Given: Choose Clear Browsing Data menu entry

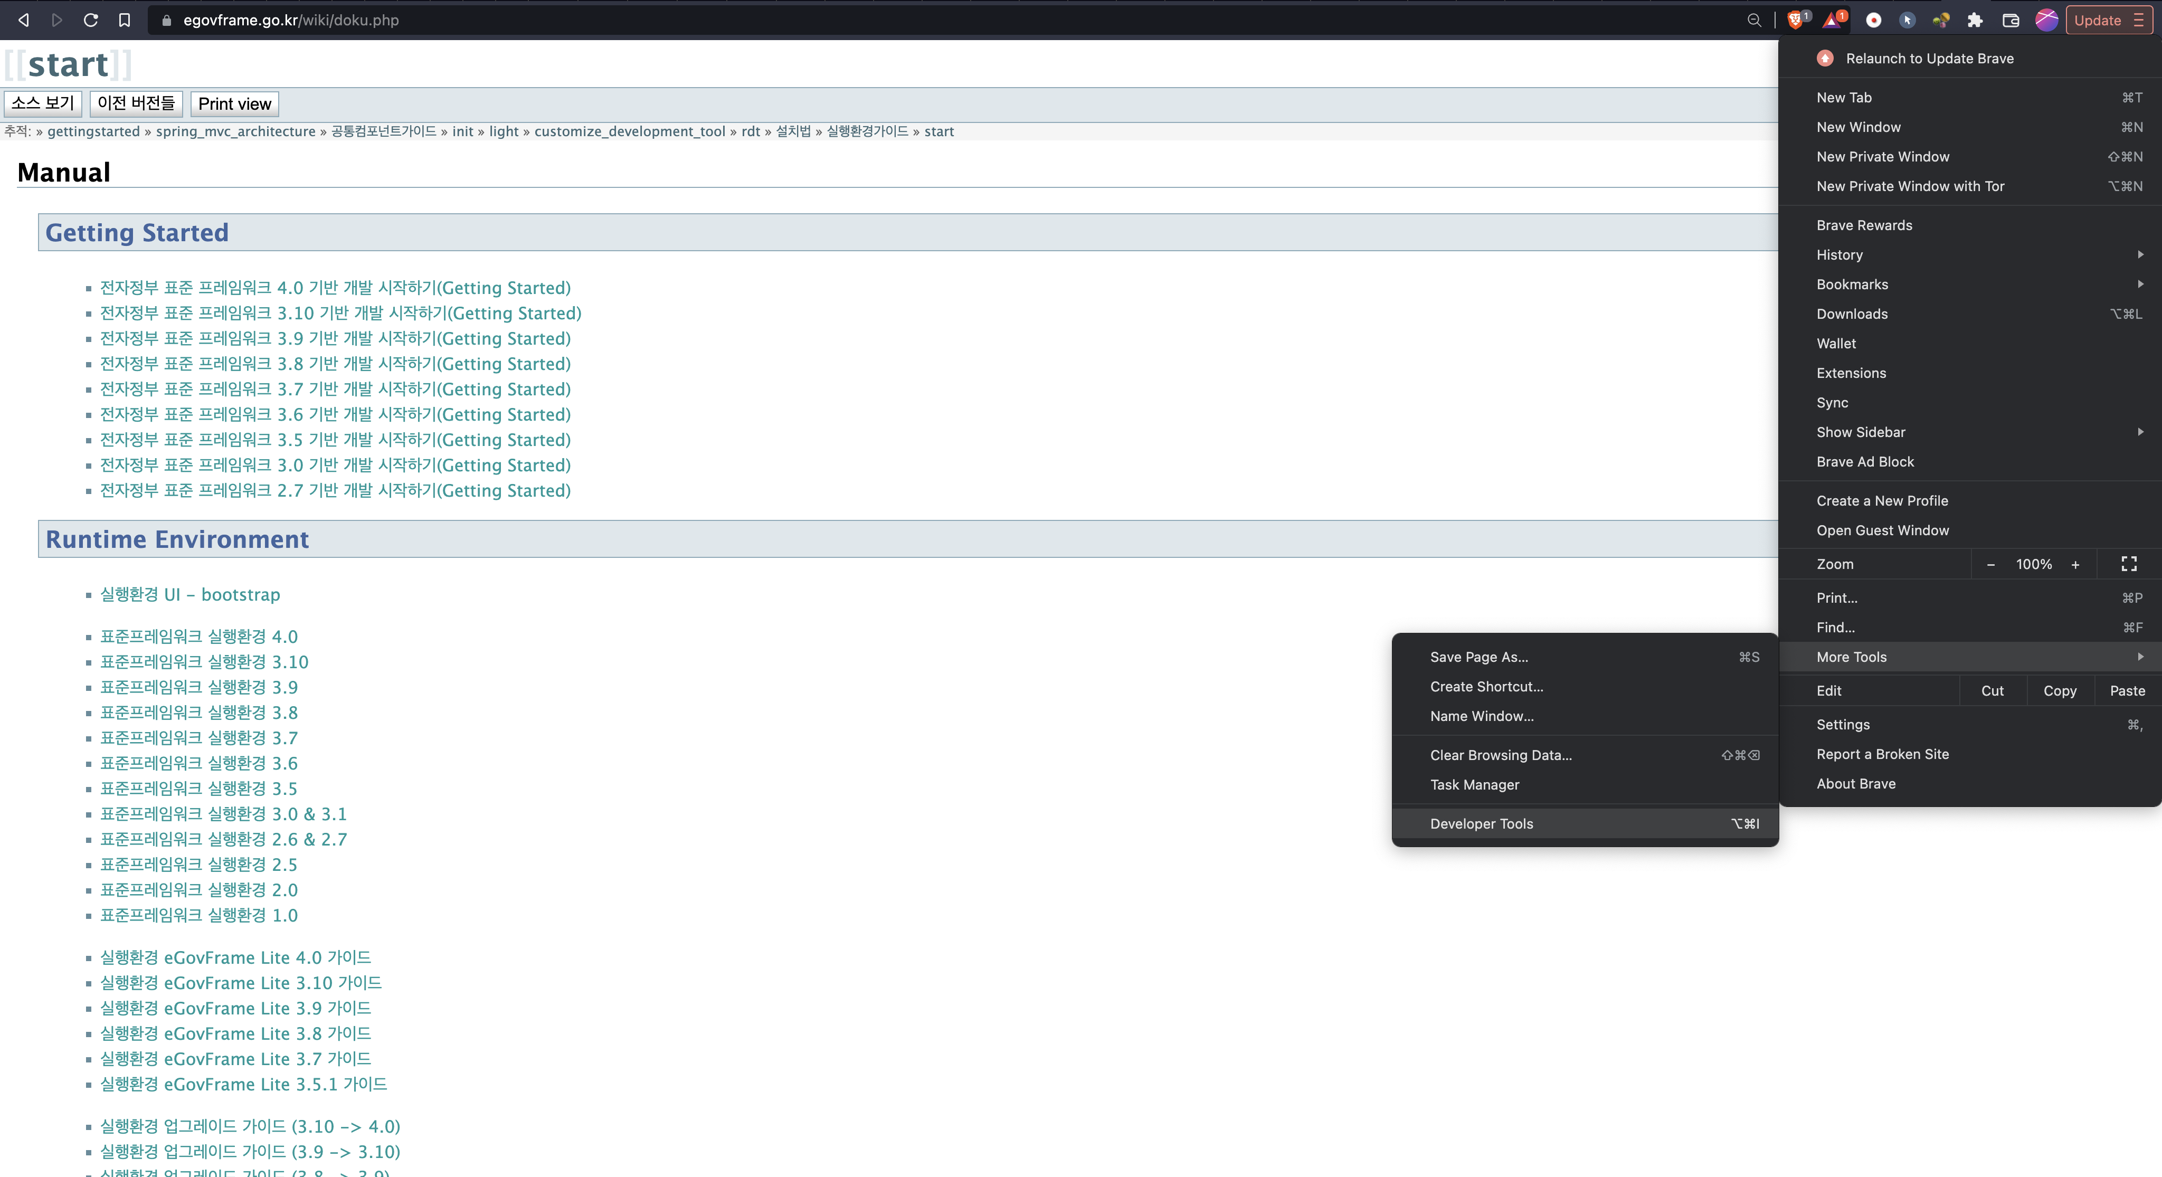Looking at the screenshot, I should tap(1501, 755).
